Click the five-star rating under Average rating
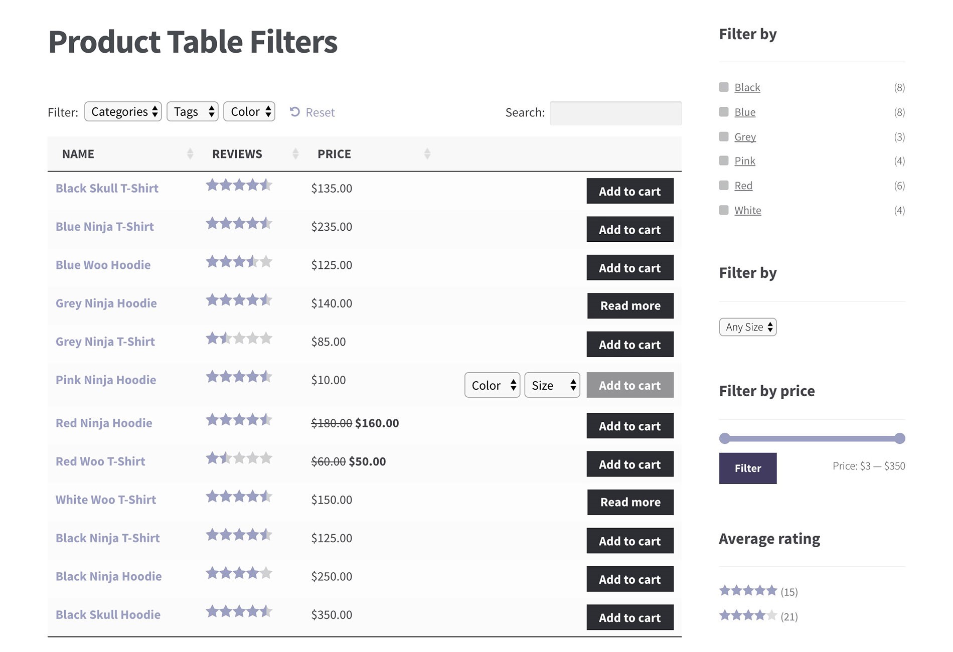This screenshot has width=953, height=652. click(748, 591)
